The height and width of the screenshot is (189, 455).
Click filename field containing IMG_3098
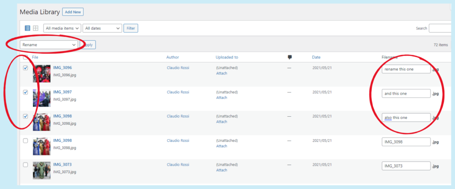(406, 142)
